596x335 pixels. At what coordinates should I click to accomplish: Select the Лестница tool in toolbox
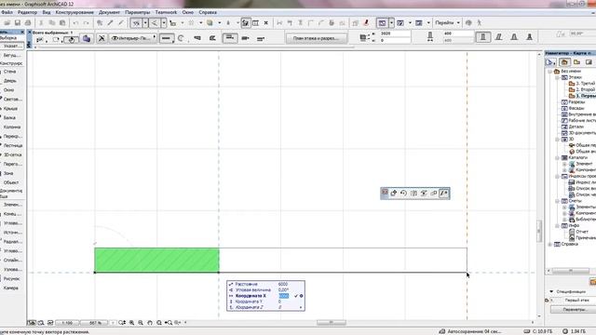pos(12,145)
